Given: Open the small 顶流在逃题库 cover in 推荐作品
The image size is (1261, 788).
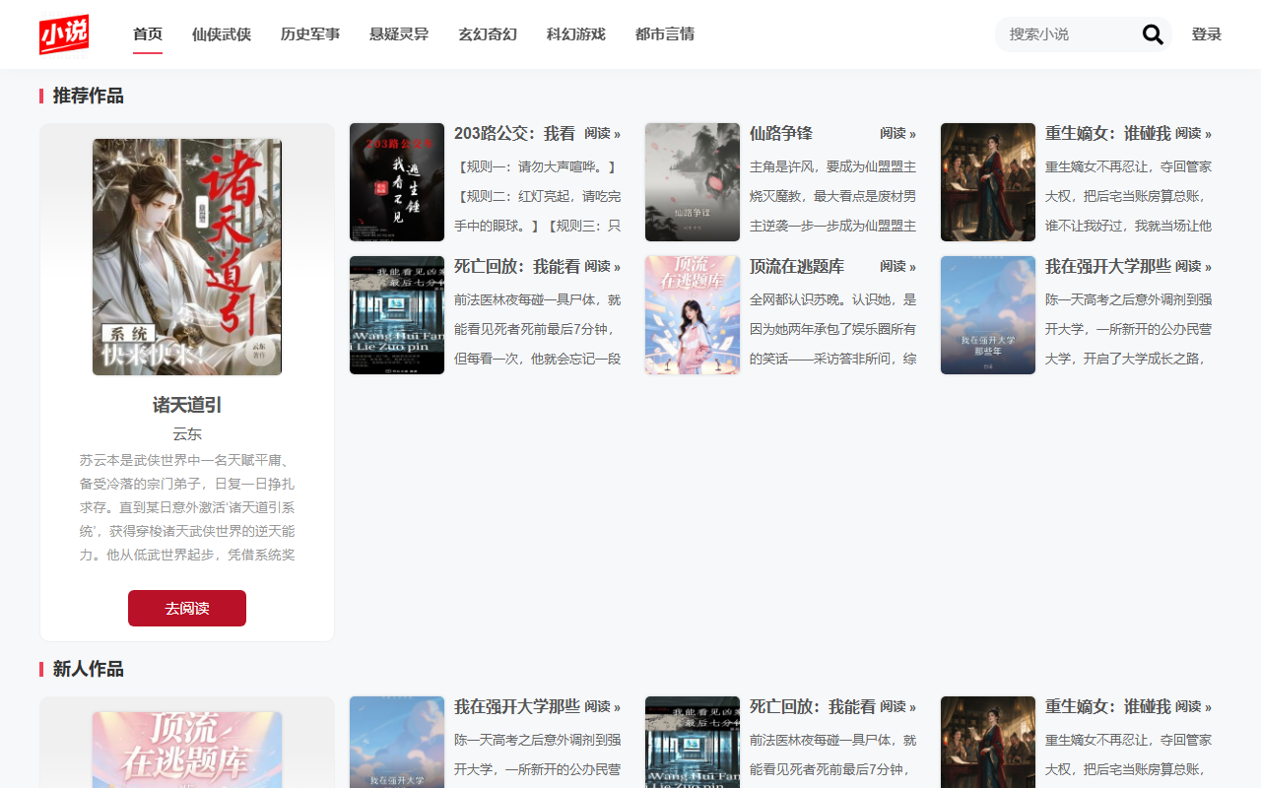Looking at the screenshot, I should [x=693, y=315].
